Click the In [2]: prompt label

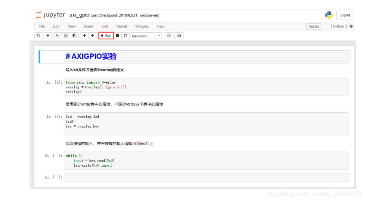click(x=54, y=116)
